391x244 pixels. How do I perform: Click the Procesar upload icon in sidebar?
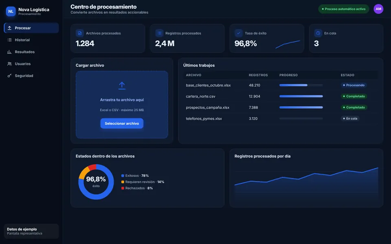(9, 28)
